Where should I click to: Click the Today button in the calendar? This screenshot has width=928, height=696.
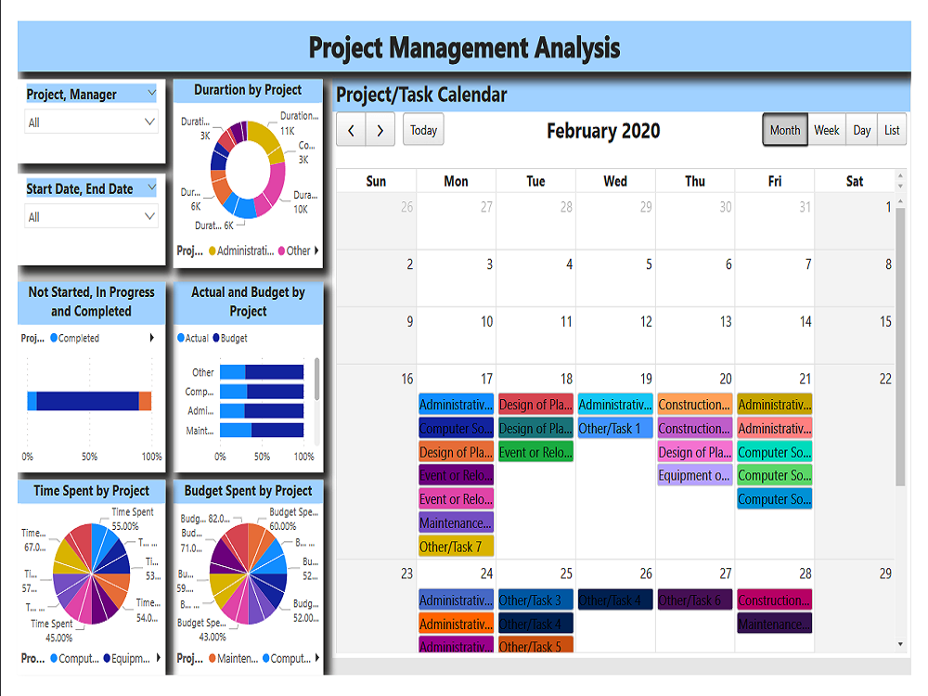pos(423,130)
